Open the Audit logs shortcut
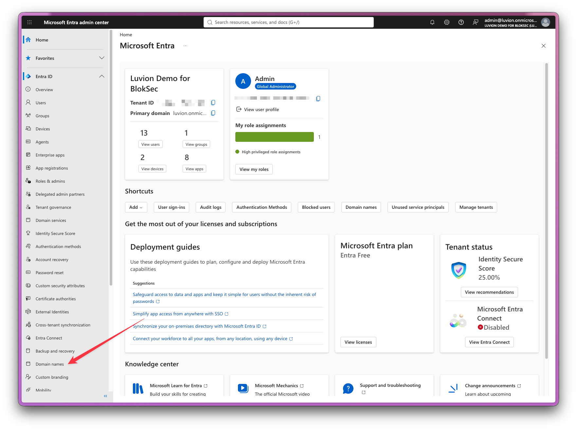 pyautogui.click(x=211, y=207)
